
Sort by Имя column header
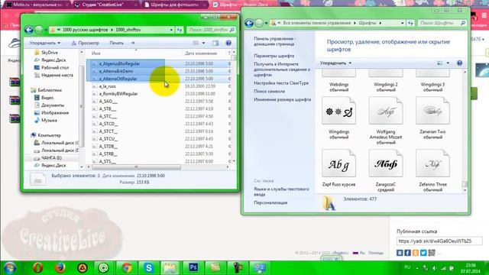click(96, 53)
